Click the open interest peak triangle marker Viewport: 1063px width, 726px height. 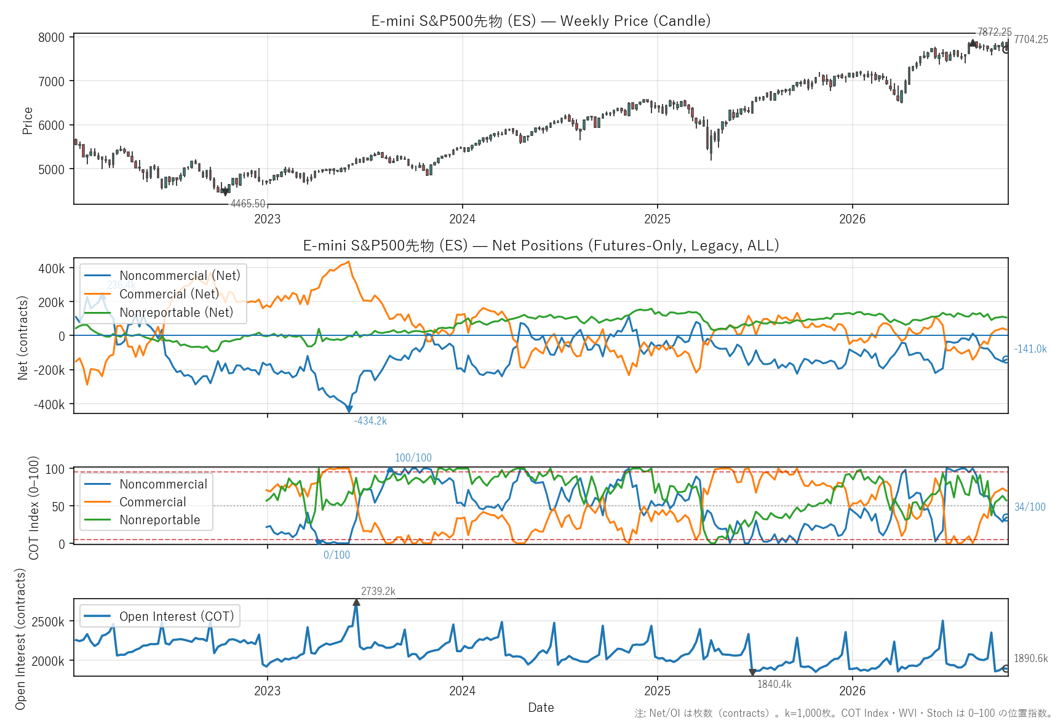point(356,602)
